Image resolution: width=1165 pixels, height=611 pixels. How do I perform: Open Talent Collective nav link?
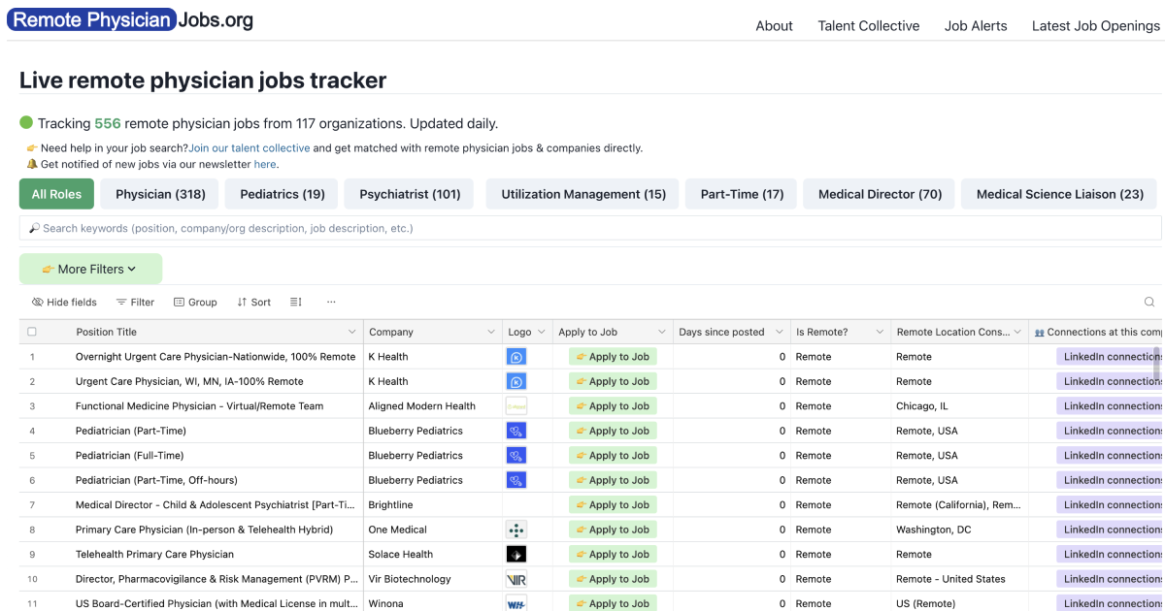[x=868, y=26]
